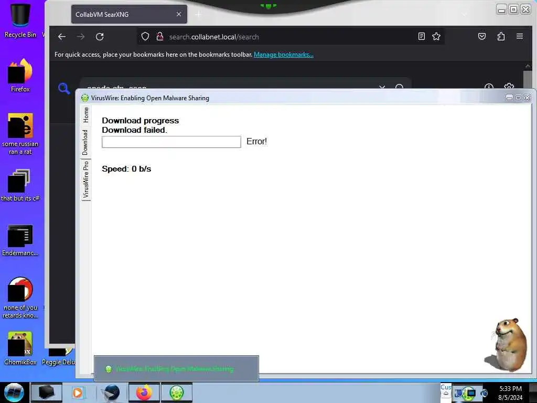The width and height of the screenshot is (537, 403).
Task: Click the tracking protection shield icon
Action: 145,36
